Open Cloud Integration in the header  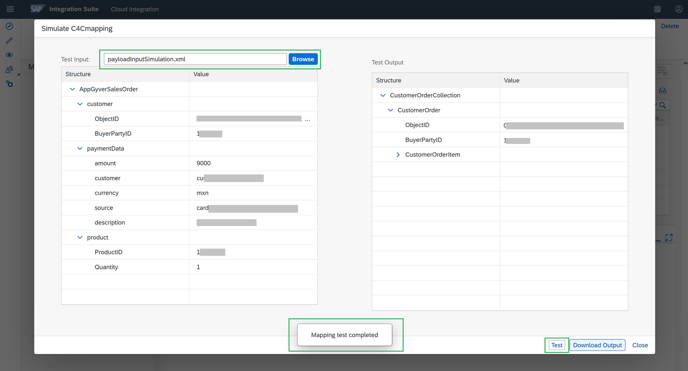[135, 9]
